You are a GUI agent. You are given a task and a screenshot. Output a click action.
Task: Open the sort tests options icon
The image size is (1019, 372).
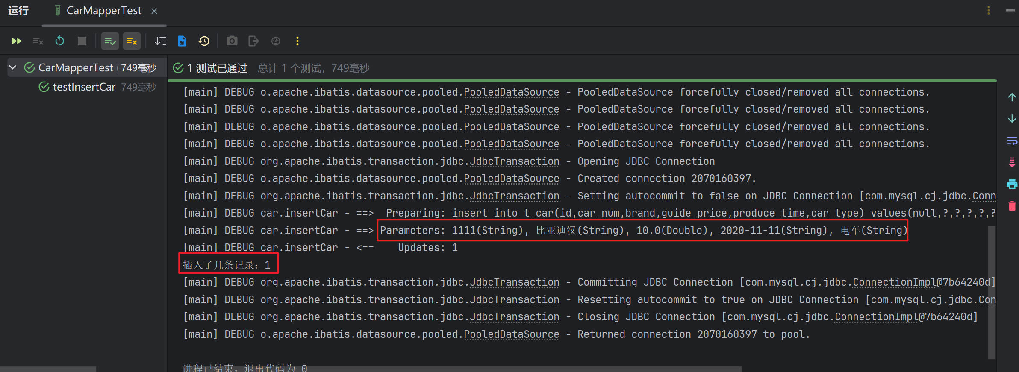tap(160, 41)
